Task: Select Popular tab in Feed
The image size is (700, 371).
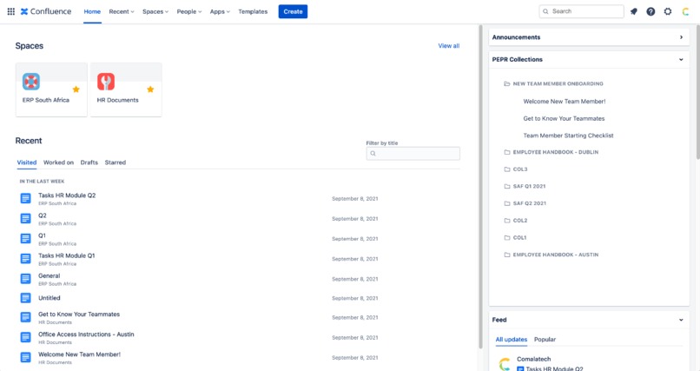Action: [x=545, y=340]
